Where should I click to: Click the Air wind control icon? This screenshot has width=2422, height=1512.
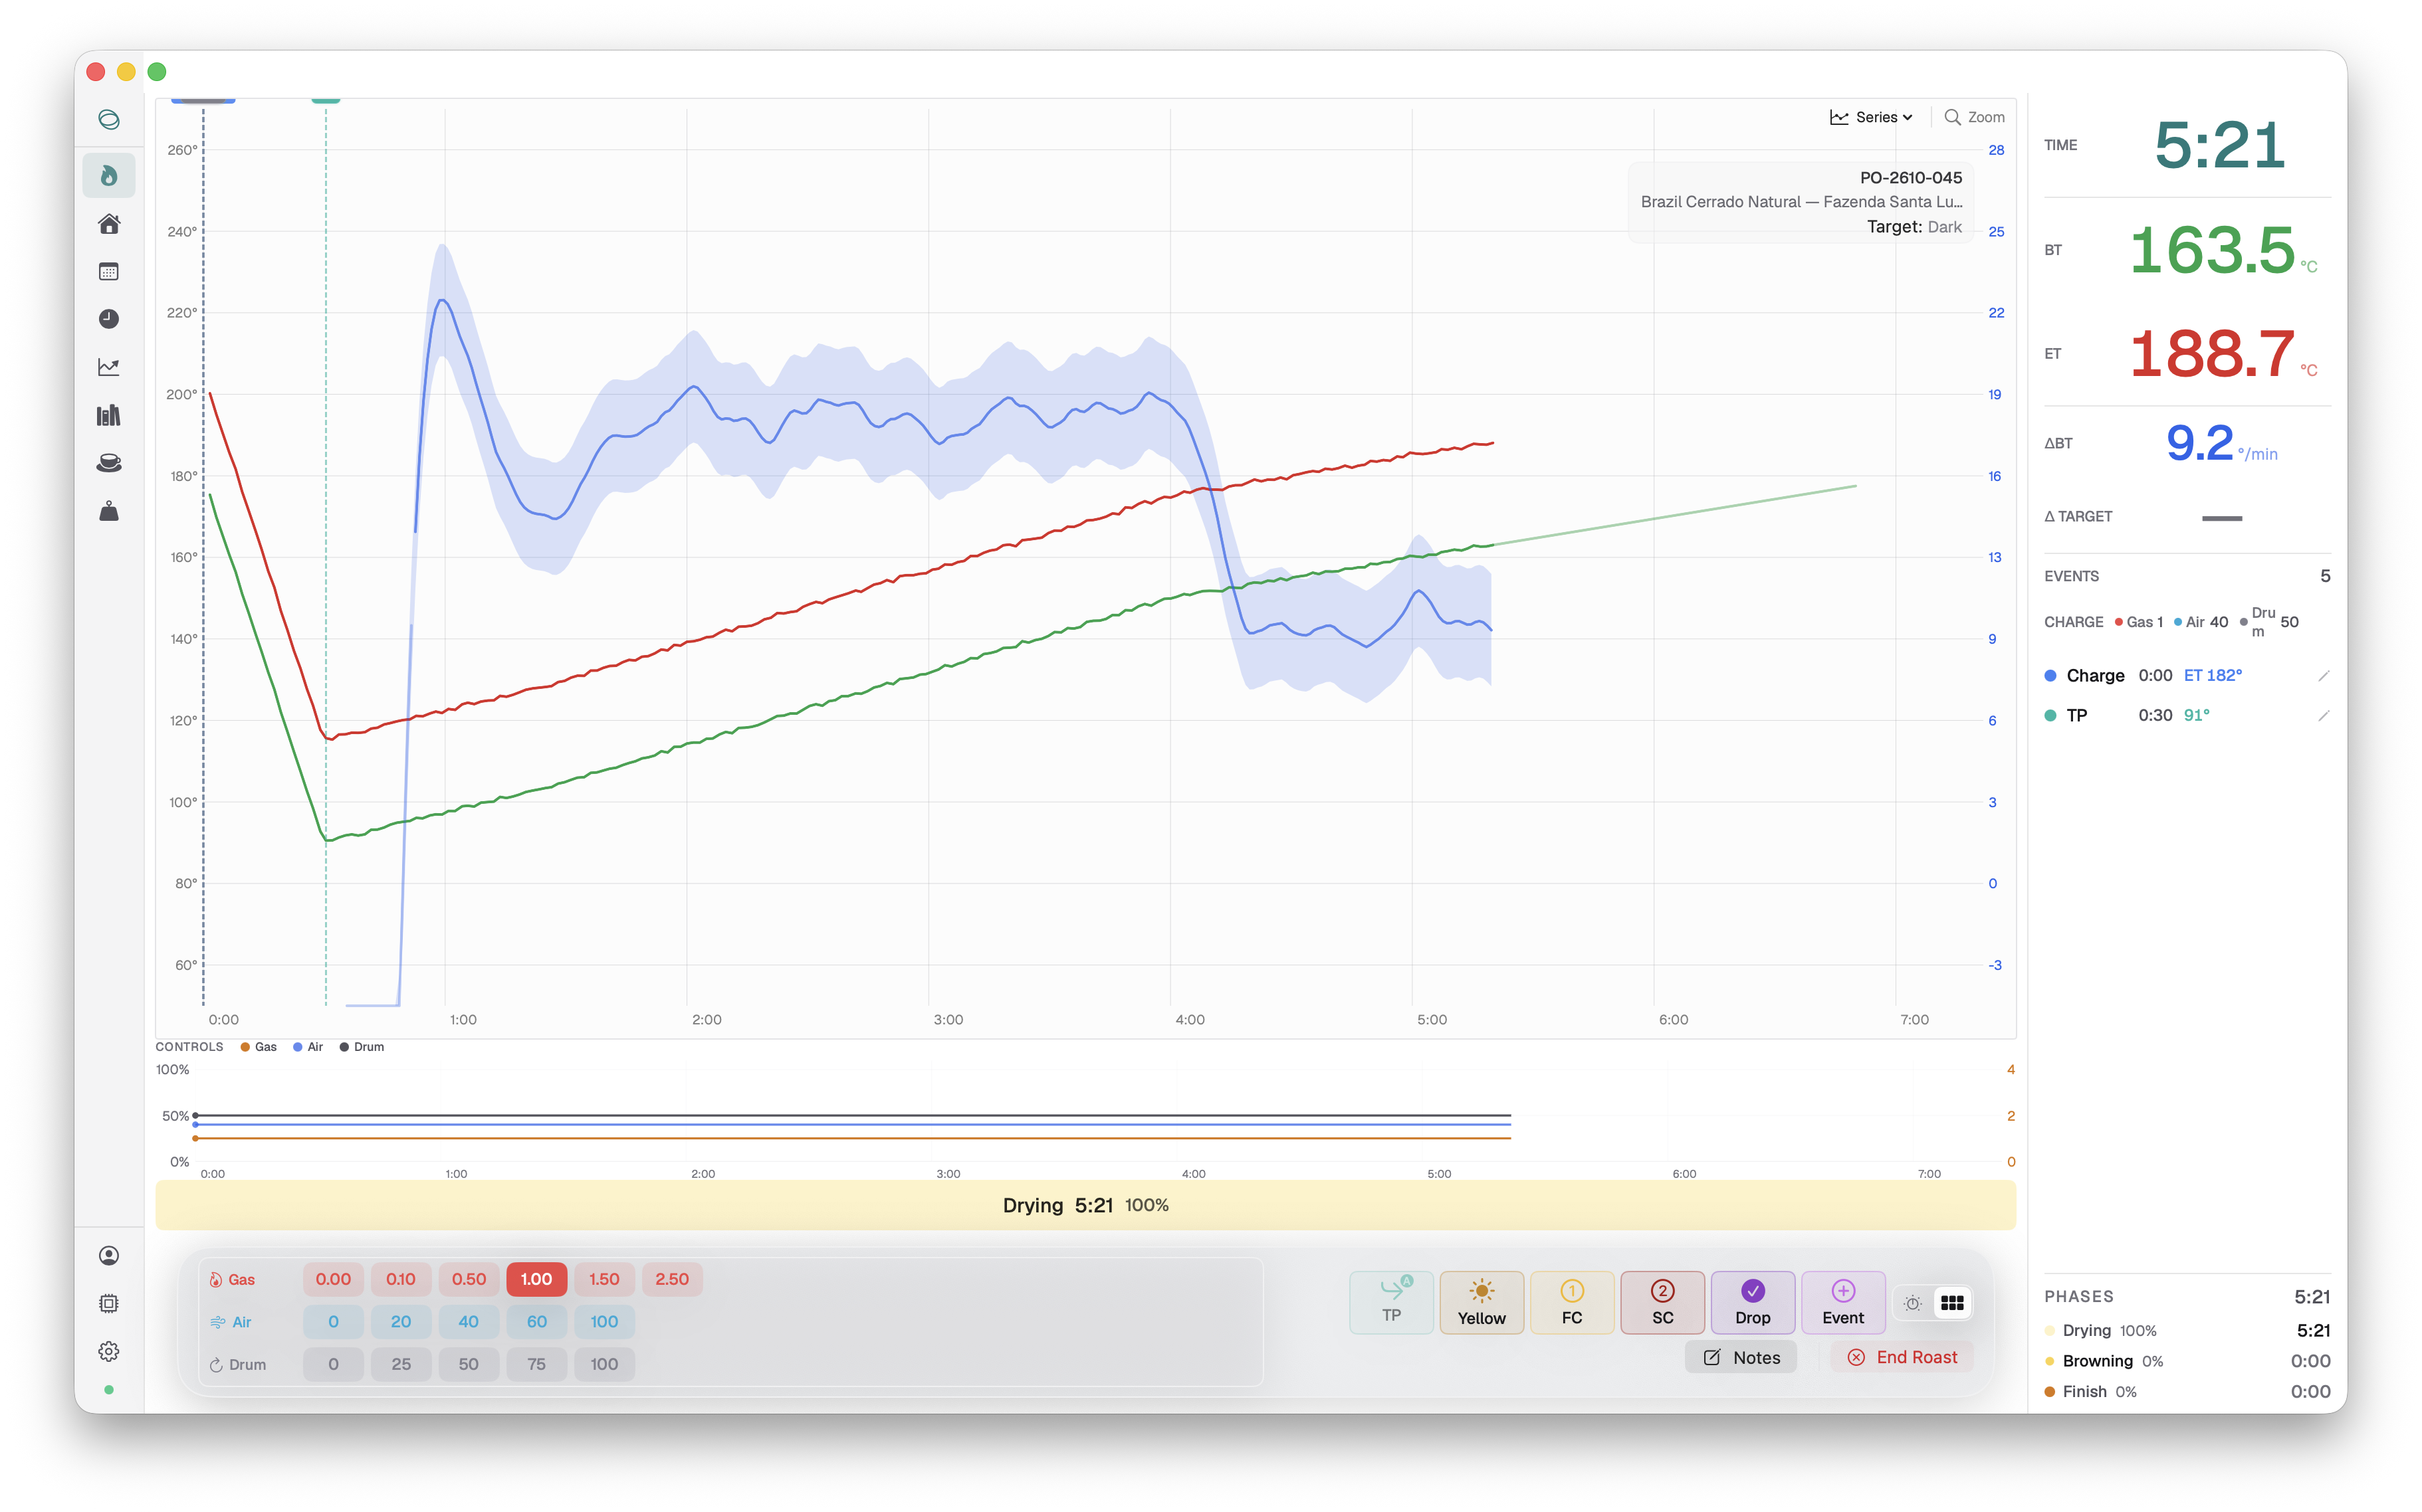coord(217,1322)
